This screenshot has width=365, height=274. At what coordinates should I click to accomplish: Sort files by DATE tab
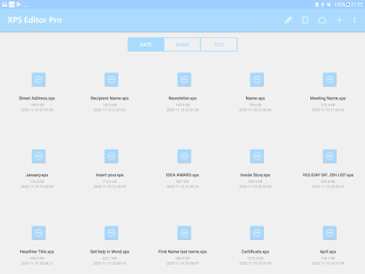point(146,44)
